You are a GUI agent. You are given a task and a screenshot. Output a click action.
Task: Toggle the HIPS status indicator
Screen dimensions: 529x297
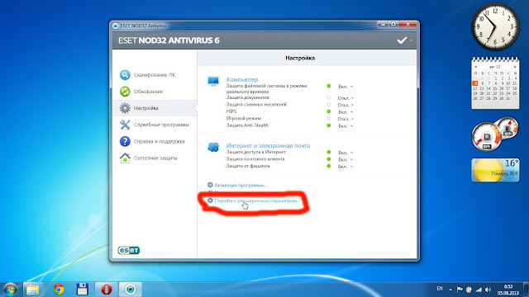coord(329,111)
